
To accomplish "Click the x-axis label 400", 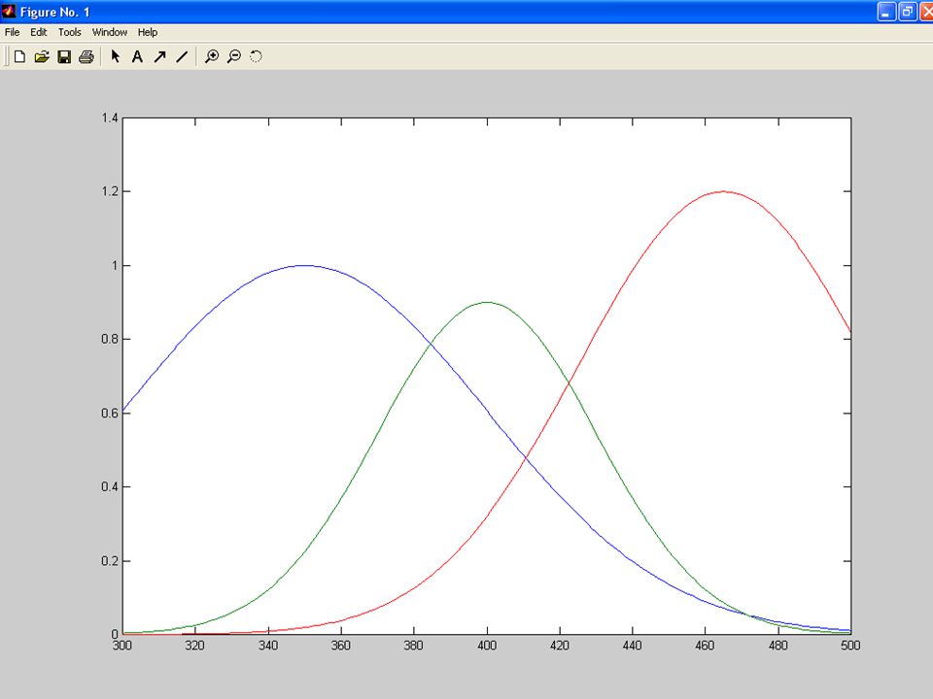I will pyautogui.click(x=487, y=646).
